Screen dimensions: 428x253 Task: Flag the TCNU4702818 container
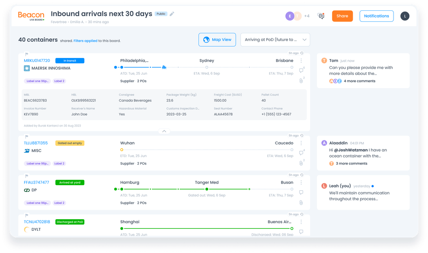(26, 215)
